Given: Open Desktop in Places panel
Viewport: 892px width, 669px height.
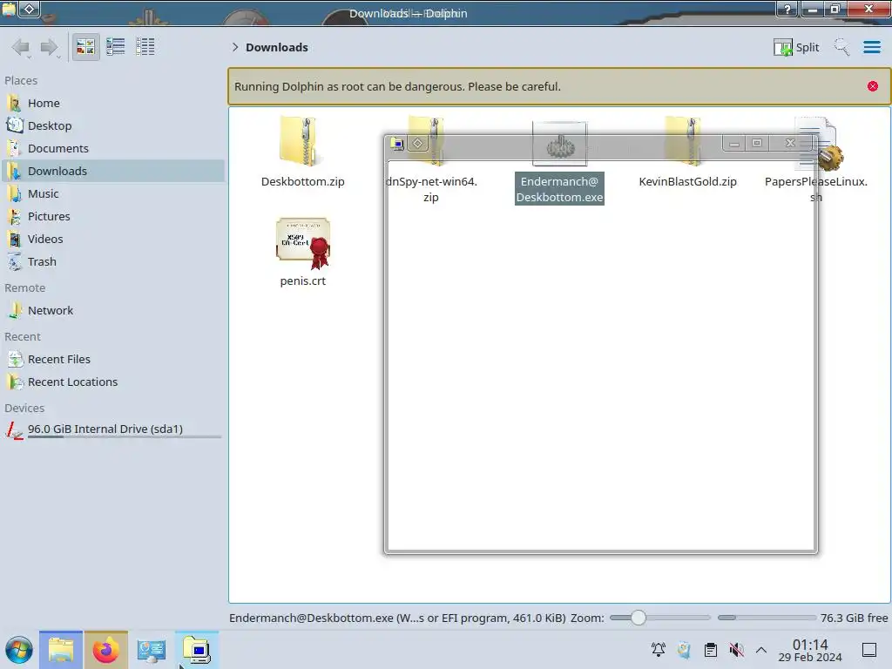Looking at the screenshot, I should [x=113, y=125].
